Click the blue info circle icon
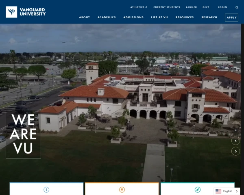 (x=46, y=190)
